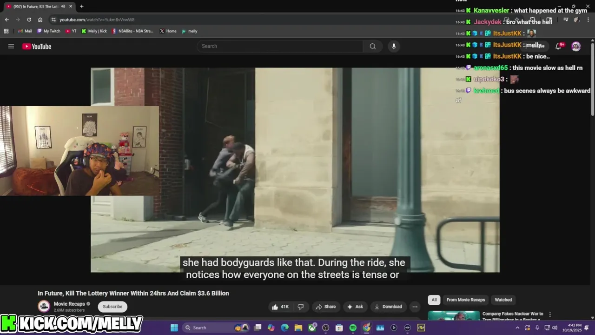
Task: Open the Melly | Kick bookmark
Action: 94,31
